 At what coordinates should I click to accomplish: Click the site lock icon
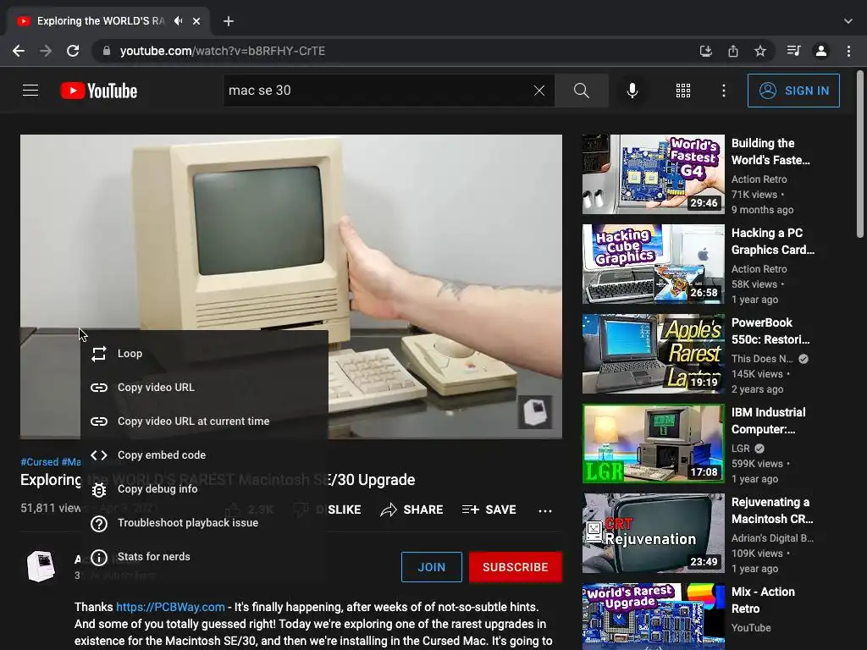(x=107, y=51)
